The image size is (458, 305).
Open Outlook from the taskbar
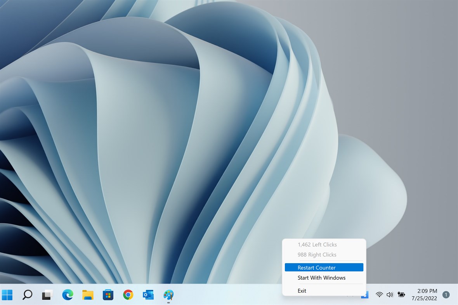tap(148, 295)
